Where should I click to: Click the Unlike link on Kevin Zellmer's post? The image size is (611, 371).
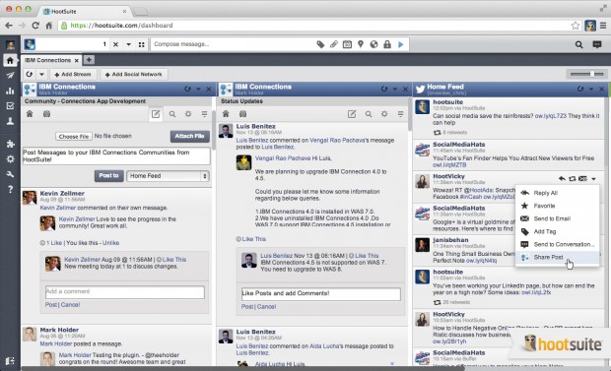(x=110, y=243)
